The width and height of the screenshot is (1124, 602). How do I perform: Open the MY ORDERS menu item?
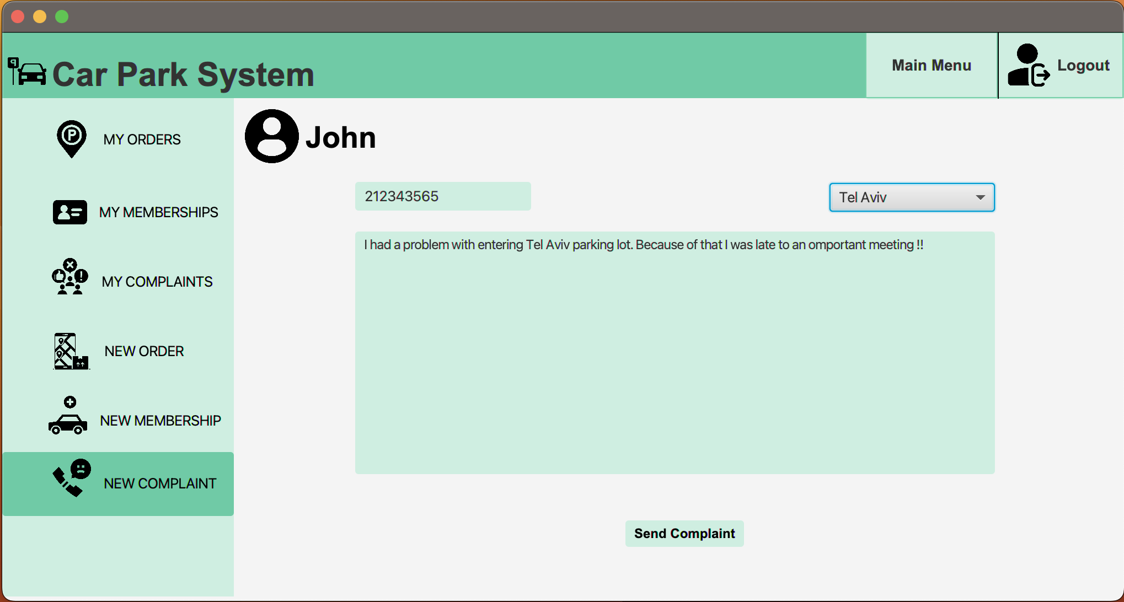click(142, 139)
